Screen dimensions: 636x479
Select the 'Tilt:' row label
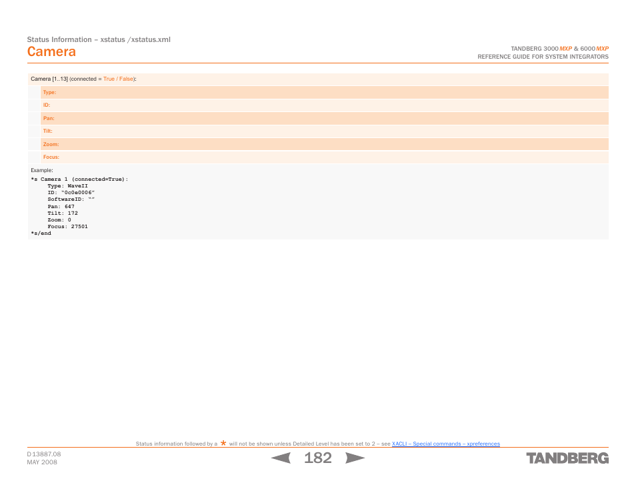tap(48, 131)
